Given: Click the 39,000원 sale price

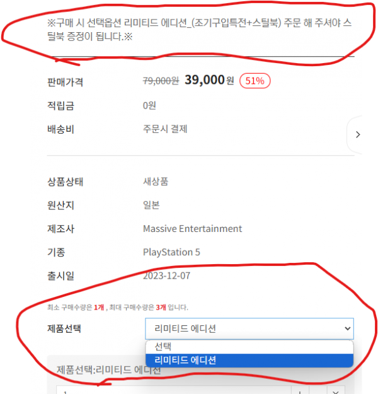Looking at the screenshot, I should [209, 80].
